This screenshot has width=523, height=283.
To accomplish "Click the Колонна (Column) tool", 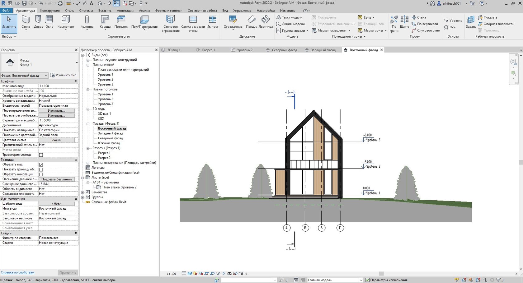I will click(87, 22).
